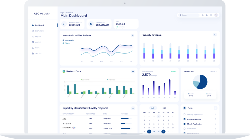Open the April month dropdown
250x139 pixels.
pyautogui.click(x=153, y=108)
